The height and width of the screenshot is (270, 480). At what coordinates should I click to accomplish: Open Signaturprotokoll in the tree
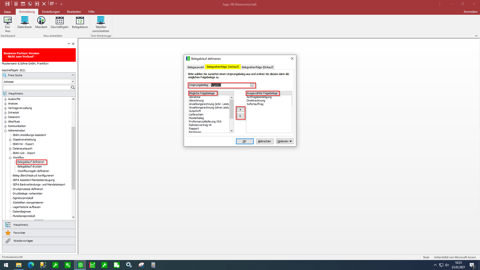pyautogui.click(x=23, y=198)
